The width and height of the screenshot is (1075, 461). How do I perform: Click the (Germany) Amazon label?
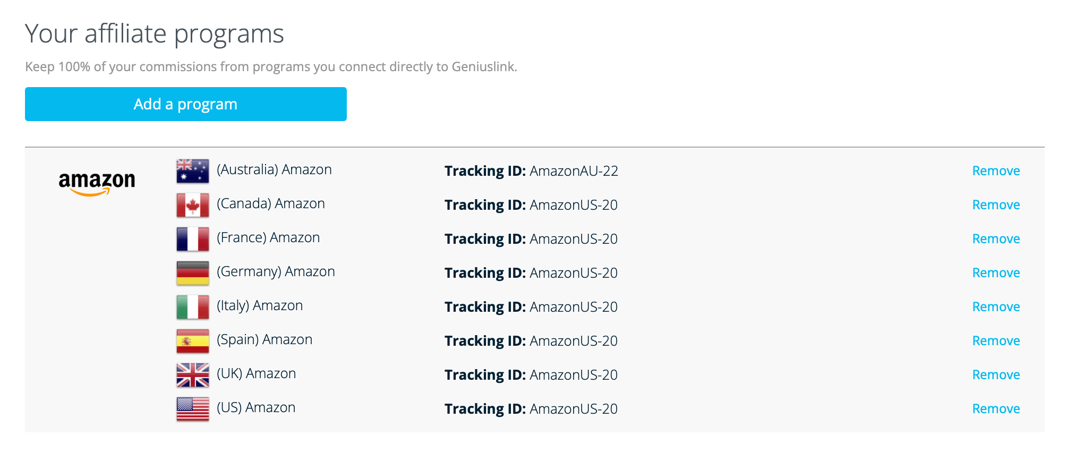(x=276, y=271)
